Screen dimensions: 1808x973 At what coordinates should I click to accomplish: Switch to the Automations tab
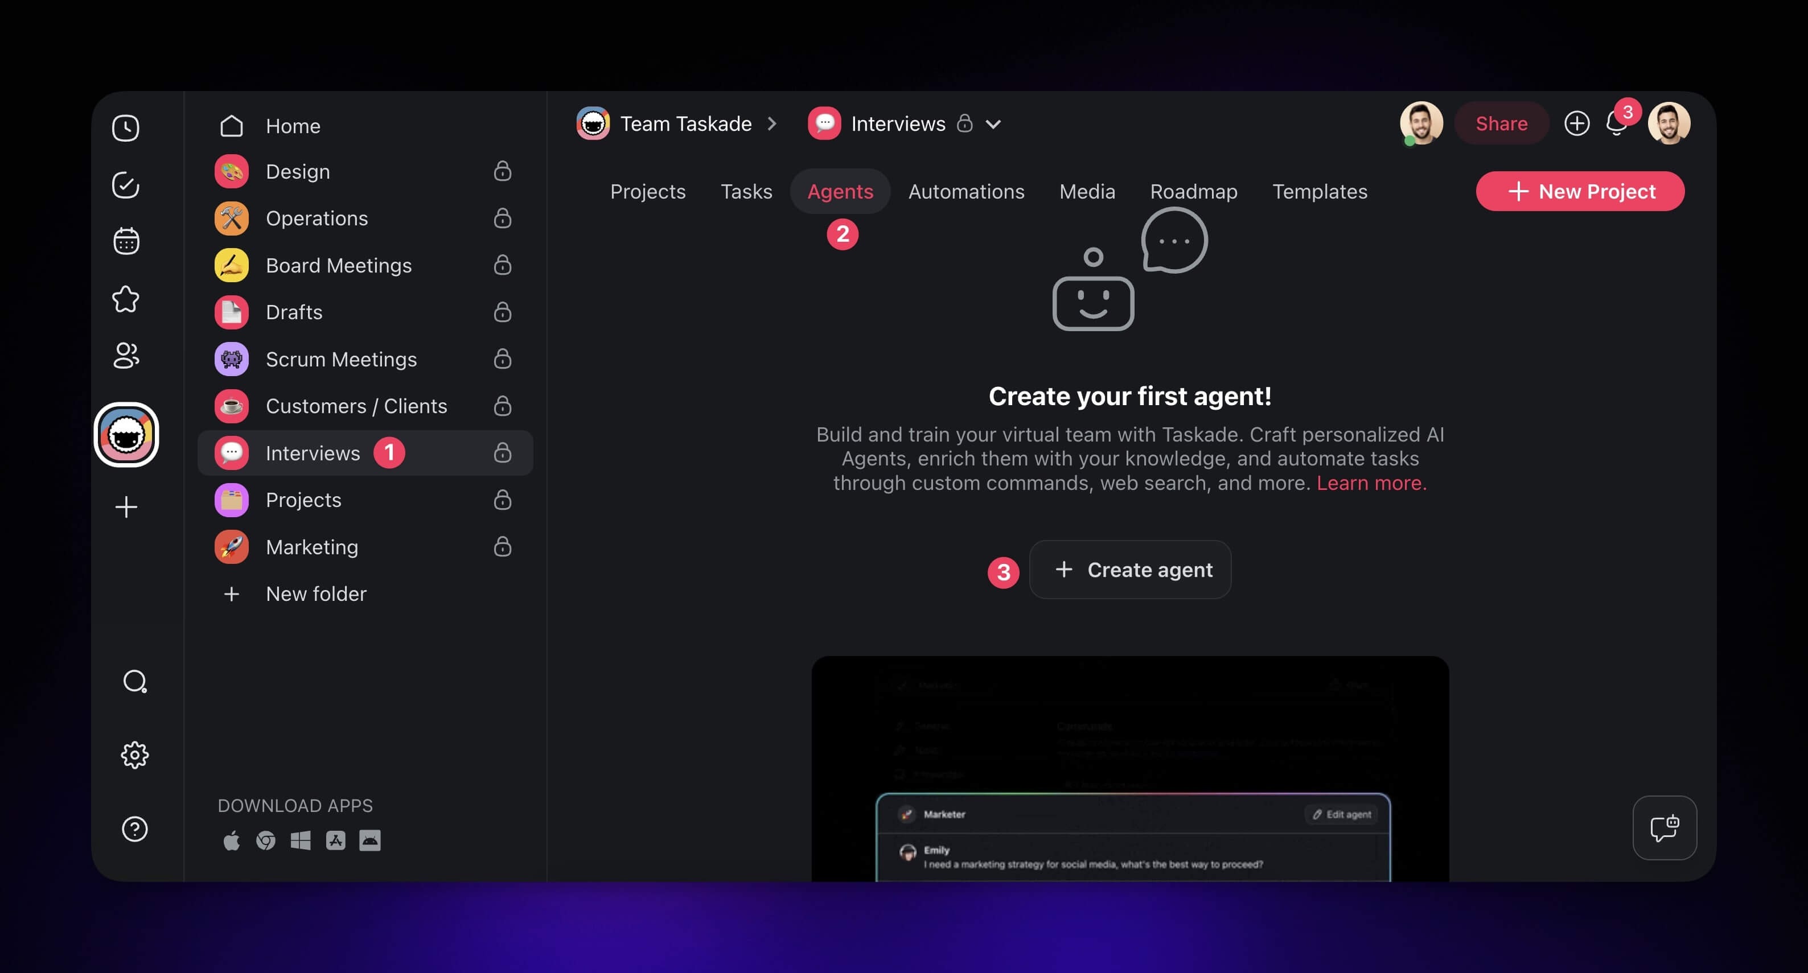click(x=965, y=192)
